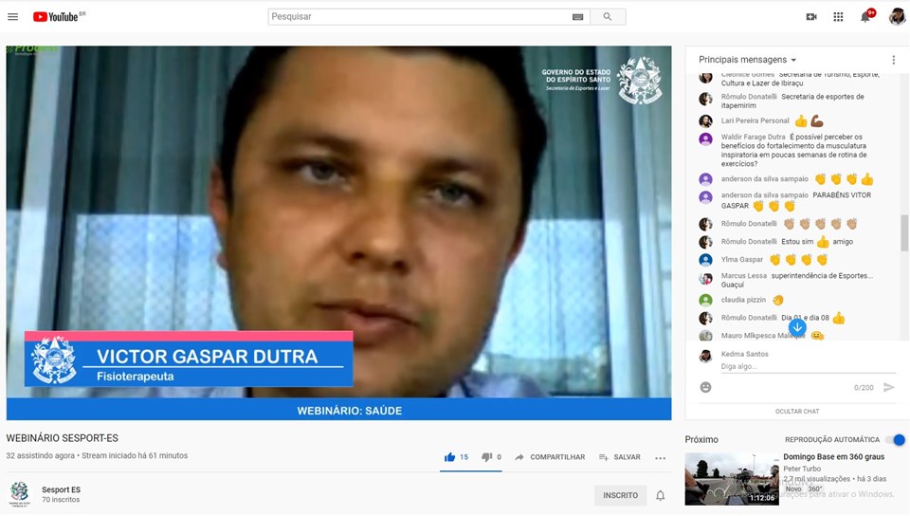Click Salvar to save the video
This screenshot has width=910, height=516.
pyautogui.click(x=620, y=457)
